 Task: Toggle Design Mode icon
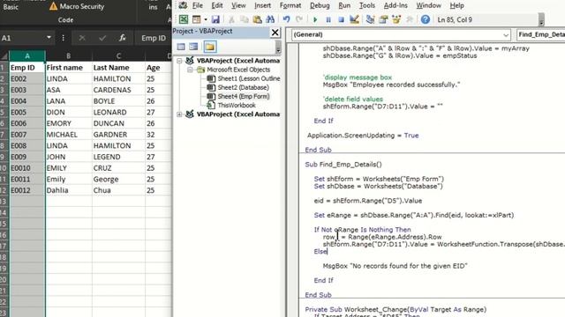click(x=354, y=19)
